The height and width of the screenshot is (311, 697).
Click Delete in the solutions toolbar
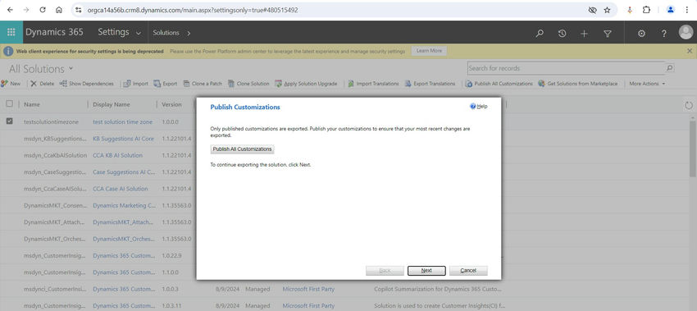click(x=42, y=84)
